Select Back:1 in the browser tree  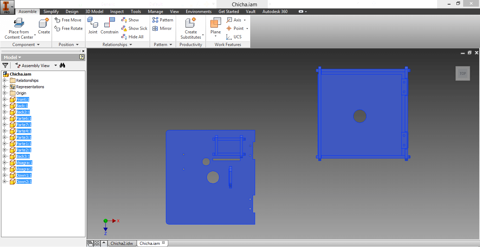pyautogui.click(x=22, y=106)
